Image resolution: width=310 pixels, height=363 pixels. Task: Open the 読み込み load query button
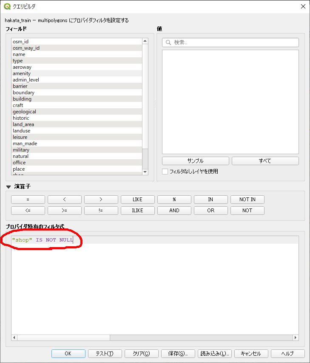[214, 354]
